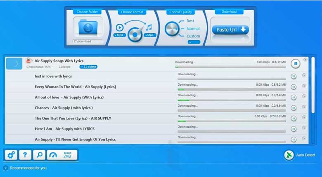Click the '0.8/39 MB' size text
The height and width of the screenshot is (177, 322).
[279, 62]
